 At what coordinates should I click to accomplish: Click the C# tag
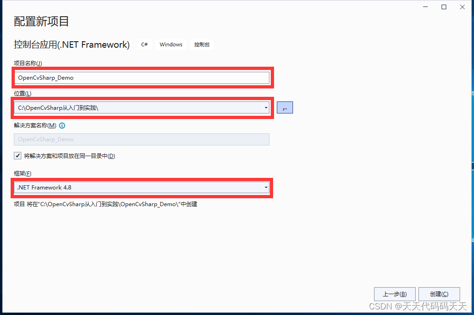pos(144,44)
